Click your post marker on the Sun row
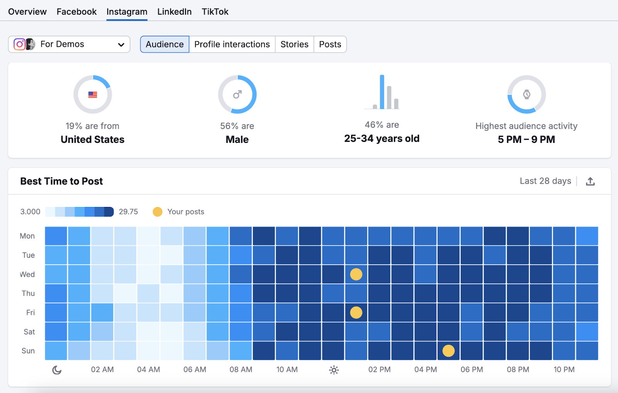The width and height of the screenshot is (618, 393). point(448,351)
